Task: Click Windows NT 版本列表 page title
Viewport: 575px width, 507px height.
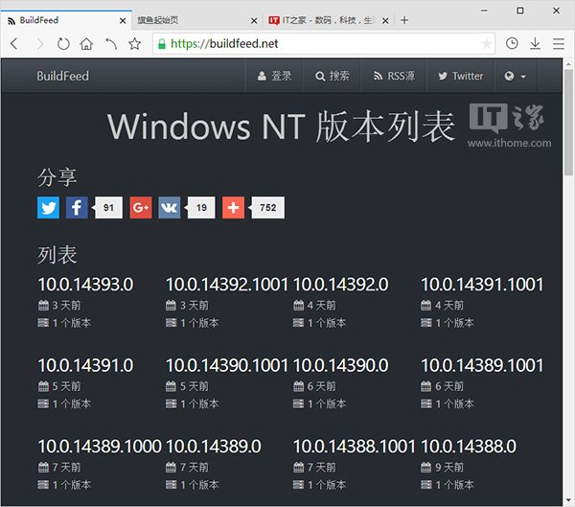Action: 281,127
